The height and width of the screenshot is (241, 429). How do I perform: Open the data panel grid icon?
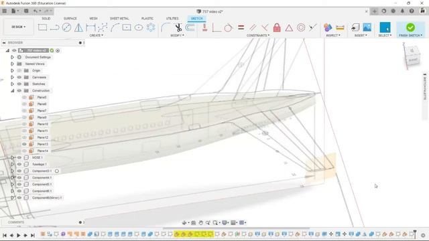pyautogui.click(x=5, y=11)
